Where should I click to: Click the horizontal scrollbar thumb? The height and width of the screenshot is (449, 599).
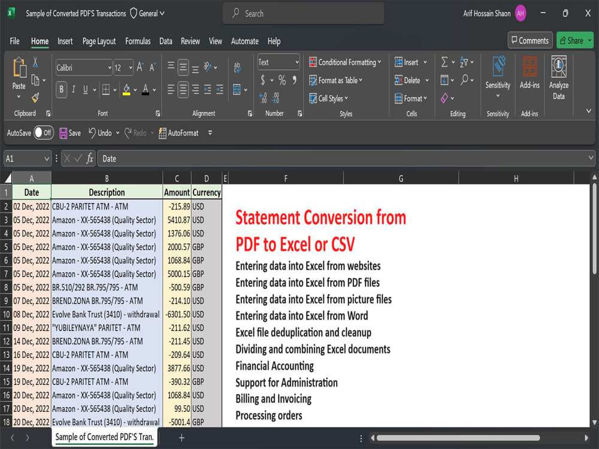pos(458,438)
